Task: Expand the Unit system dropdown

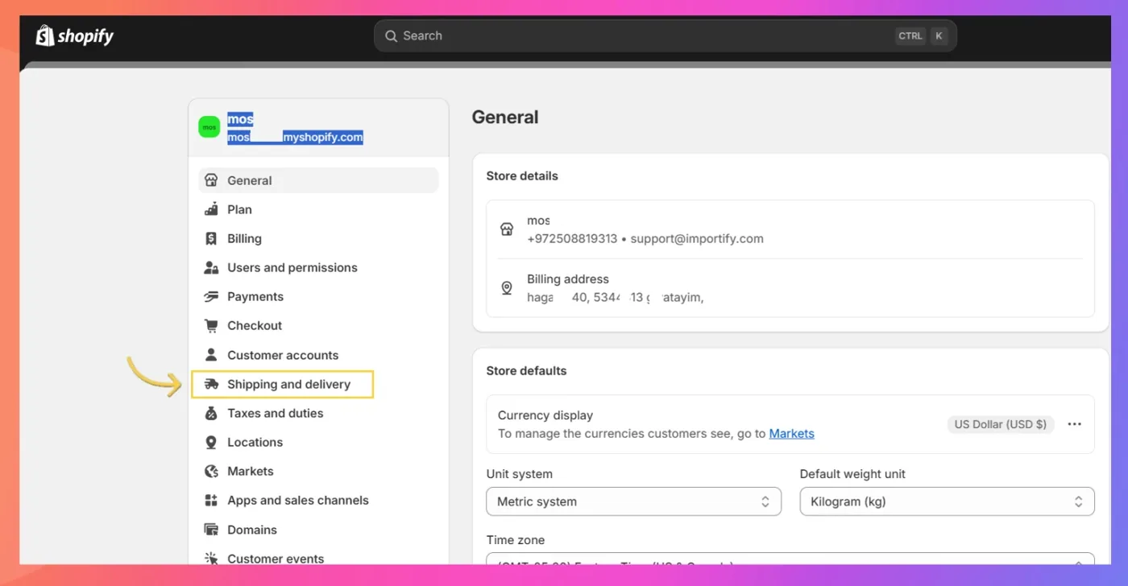Action: click(633, 501)
